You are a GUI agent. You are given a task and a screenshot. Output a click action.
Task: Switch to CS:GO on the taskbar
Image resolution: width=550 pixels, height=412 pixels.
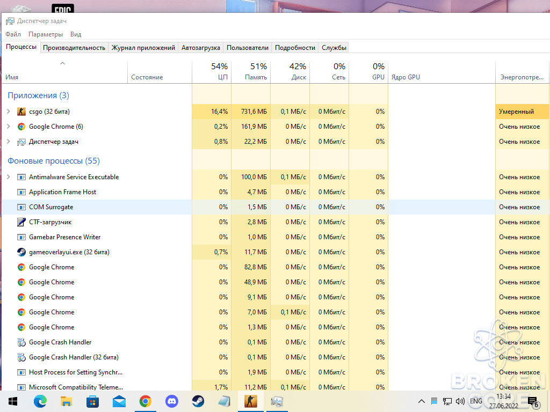[250, 401]
